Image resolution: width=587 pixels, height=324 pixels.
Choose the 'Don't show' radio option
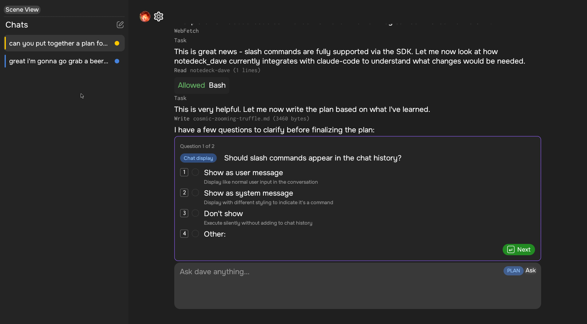click(195, 213)
